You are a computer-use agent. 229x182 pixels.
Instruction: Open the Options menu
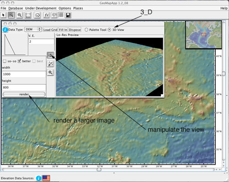pyautogui.click(x=65, y=8)
